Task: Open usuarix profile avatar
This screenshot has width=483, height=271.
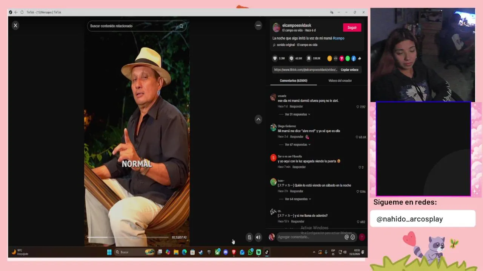Action: [x=273, y=97]
